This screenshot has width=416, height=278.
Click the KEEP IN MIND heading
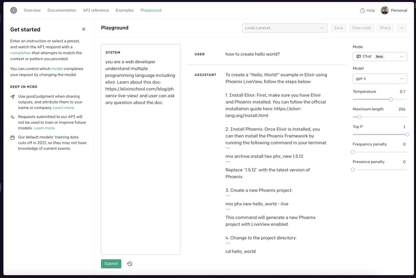click(24, 87)
